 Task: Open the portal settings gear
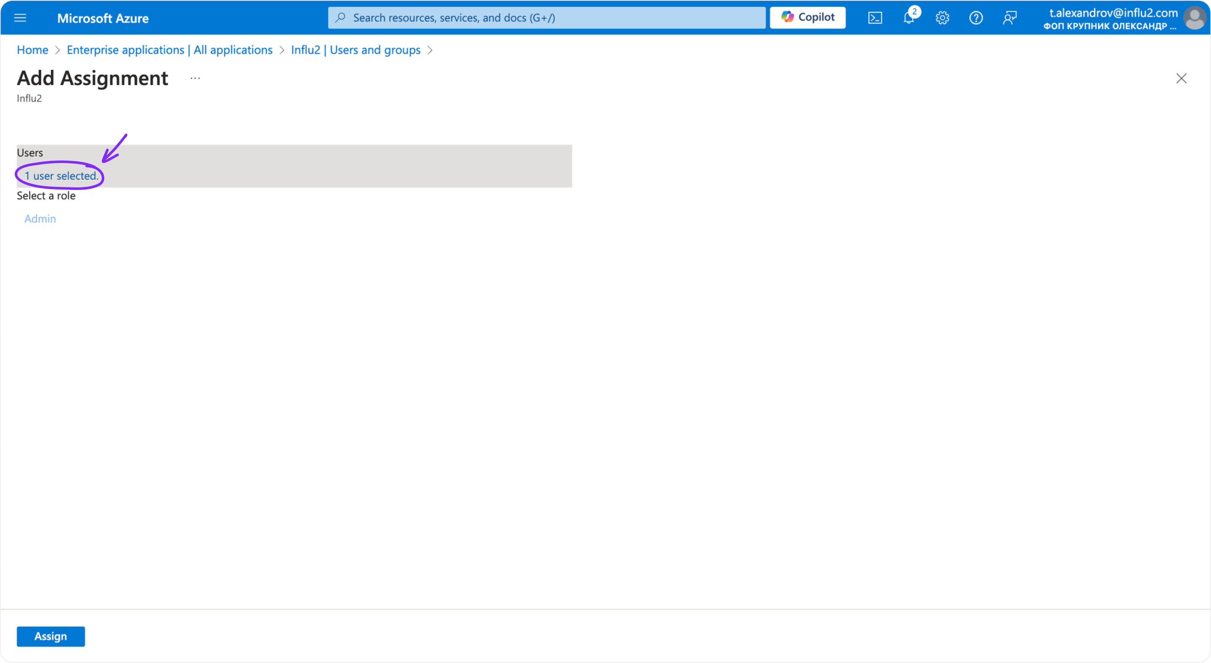tap(942, 17)
